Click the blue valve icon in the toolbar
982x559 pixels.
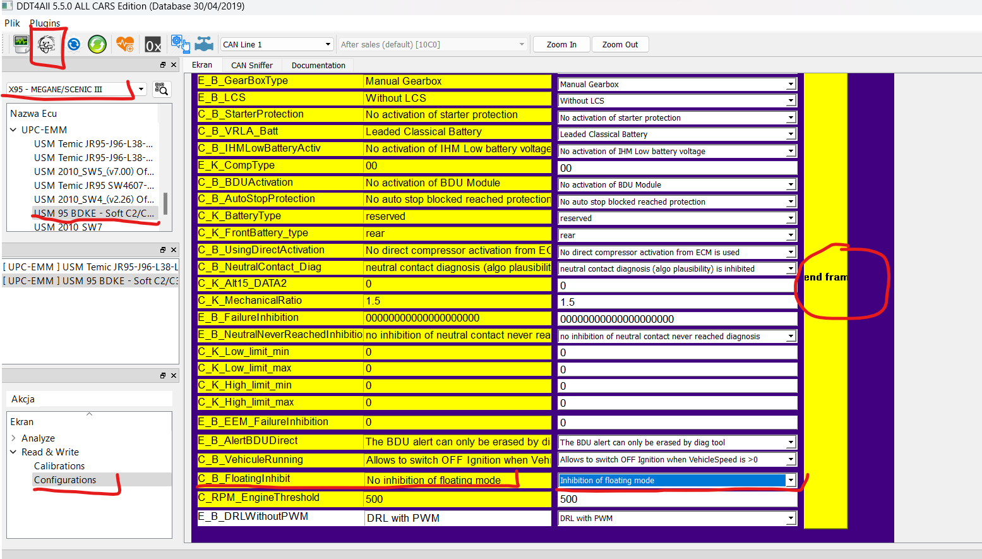(x=204, y=44)
